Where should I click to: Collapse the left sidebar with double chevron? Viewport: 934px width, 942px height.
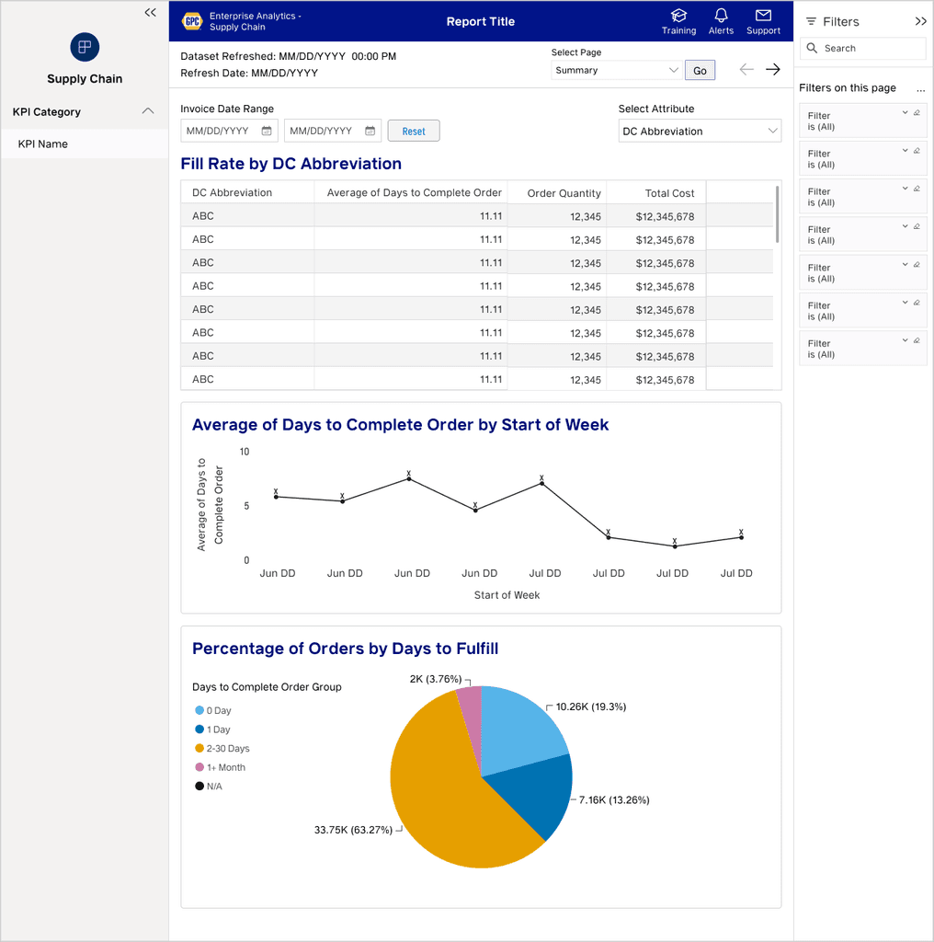click(x=150, y=13)
